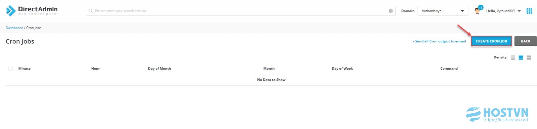Sort by the Command column header
The image size is (537, 129).
449,69
